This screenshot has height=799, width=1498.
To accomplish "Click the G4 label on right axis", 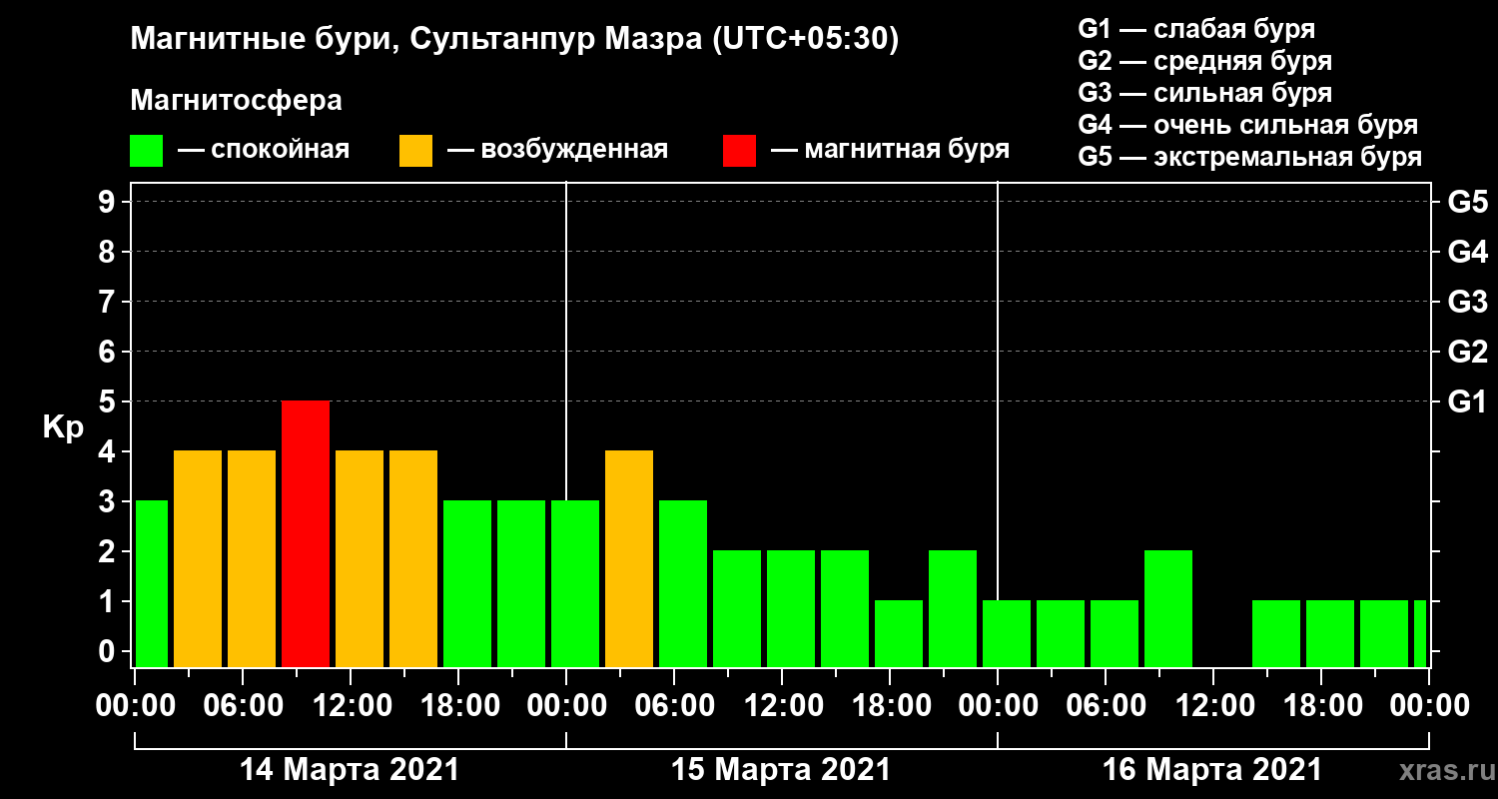I will tap(1467, 252).
